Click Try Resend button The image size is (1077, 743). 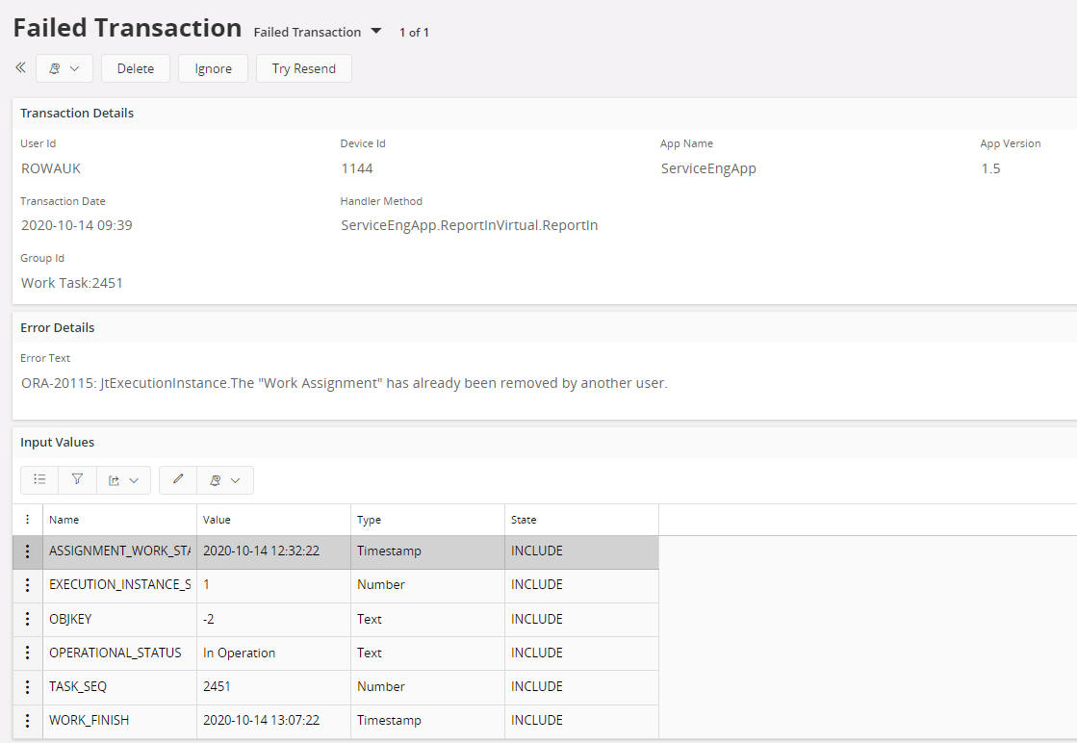tap(303, 68)
